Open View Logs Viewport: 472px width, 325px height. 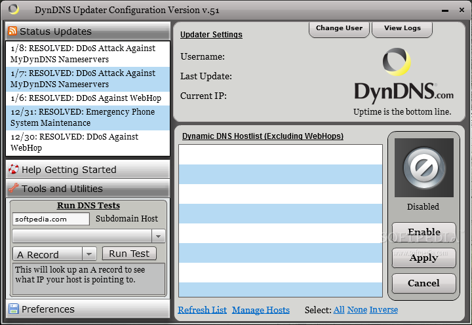coord(402,29)
